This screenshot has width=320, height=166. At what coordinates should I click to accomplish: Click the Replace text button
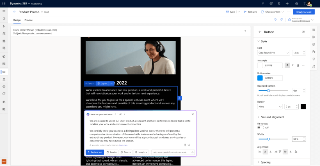95,152
